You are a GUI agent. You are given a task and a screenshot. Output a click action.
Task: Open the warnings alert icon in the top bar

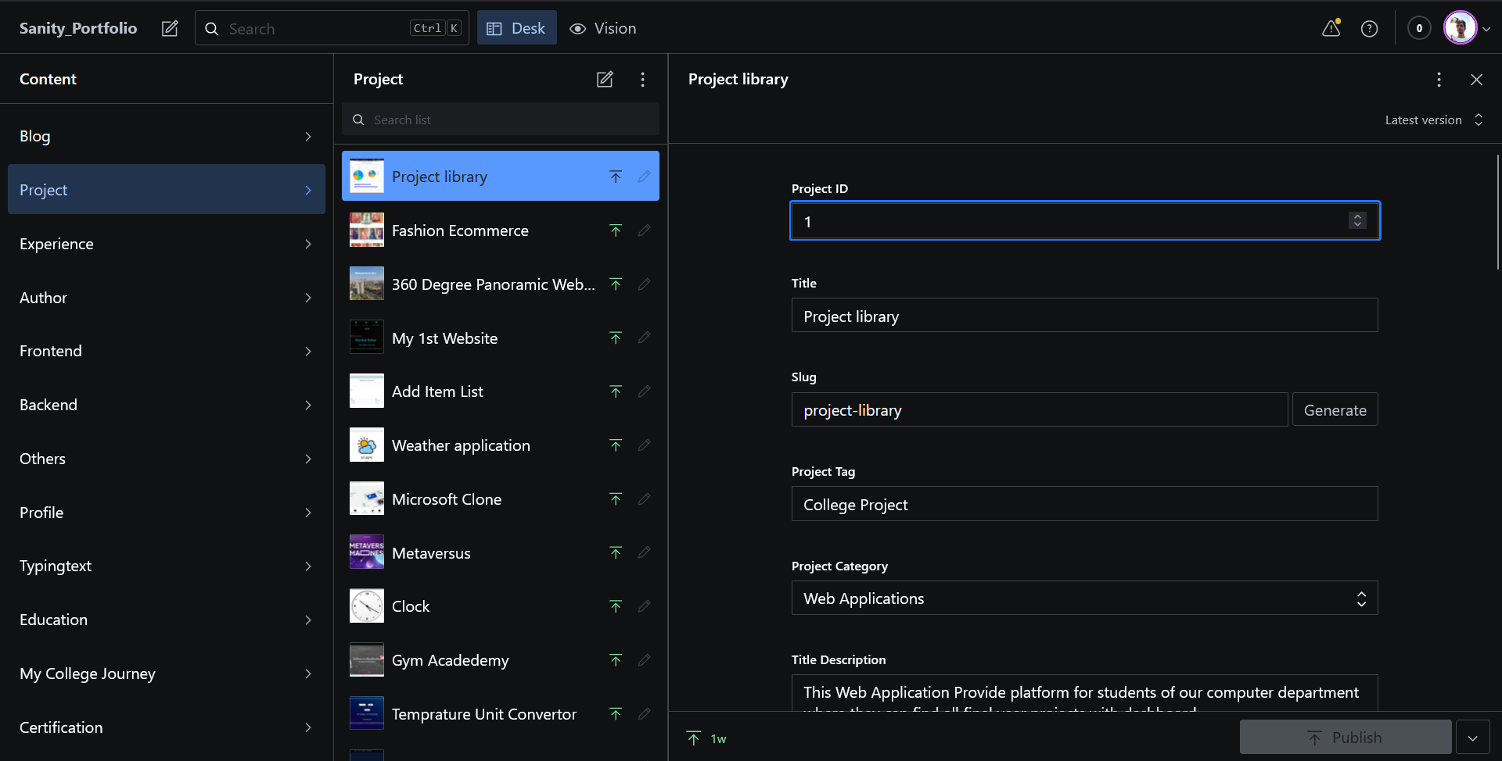click(1331, 29)
